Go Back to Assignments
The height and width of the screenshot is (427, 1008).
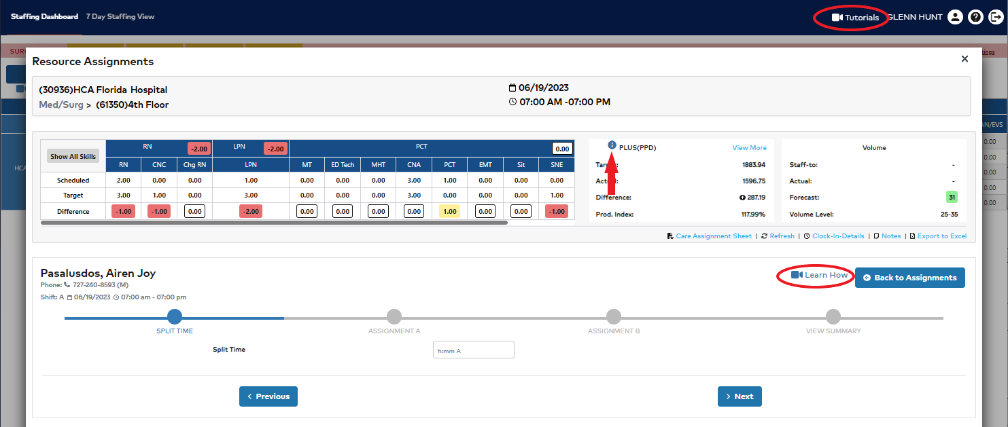pos(909,278)
